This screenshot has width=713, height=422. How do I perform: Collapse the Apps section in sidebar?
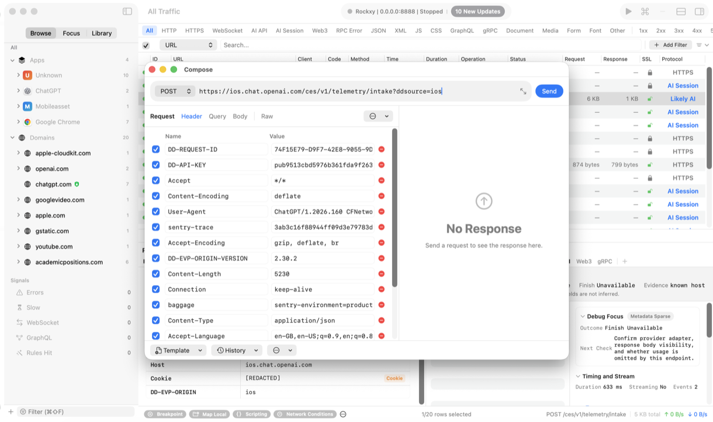pos(12,60)
